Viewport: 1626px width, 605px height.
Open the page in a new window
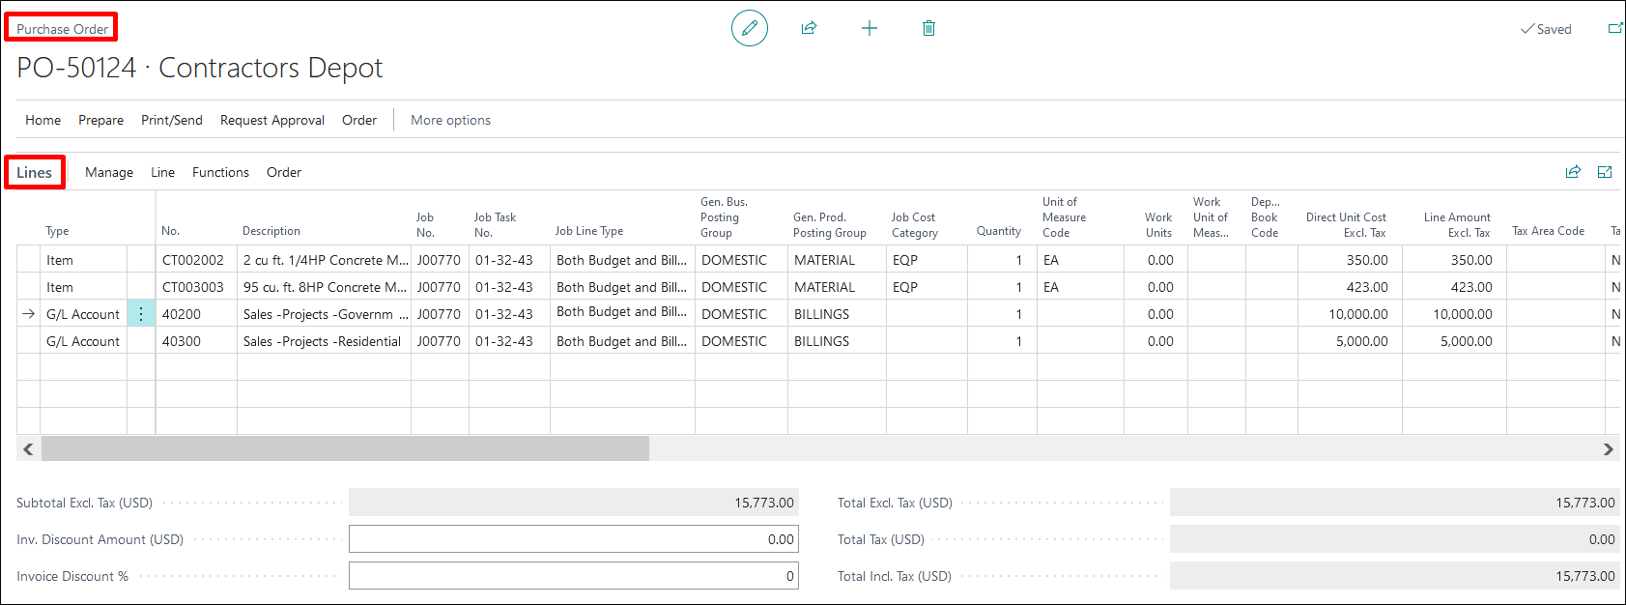pyautogui.click(x=1614, y=28)
